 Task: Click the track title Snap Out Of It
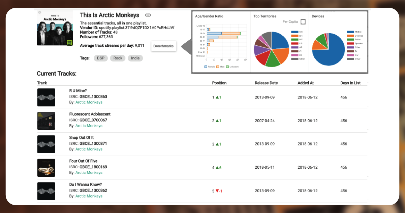coord(82,138)
